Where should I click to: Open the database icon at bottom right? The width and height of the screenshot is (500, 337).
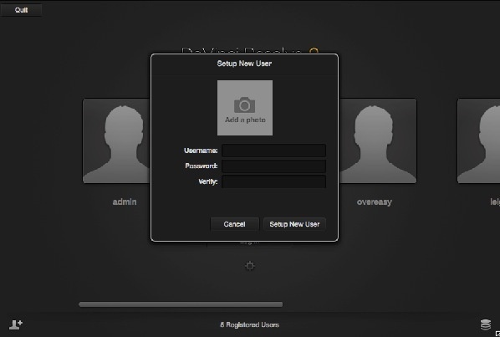(485, 324)
